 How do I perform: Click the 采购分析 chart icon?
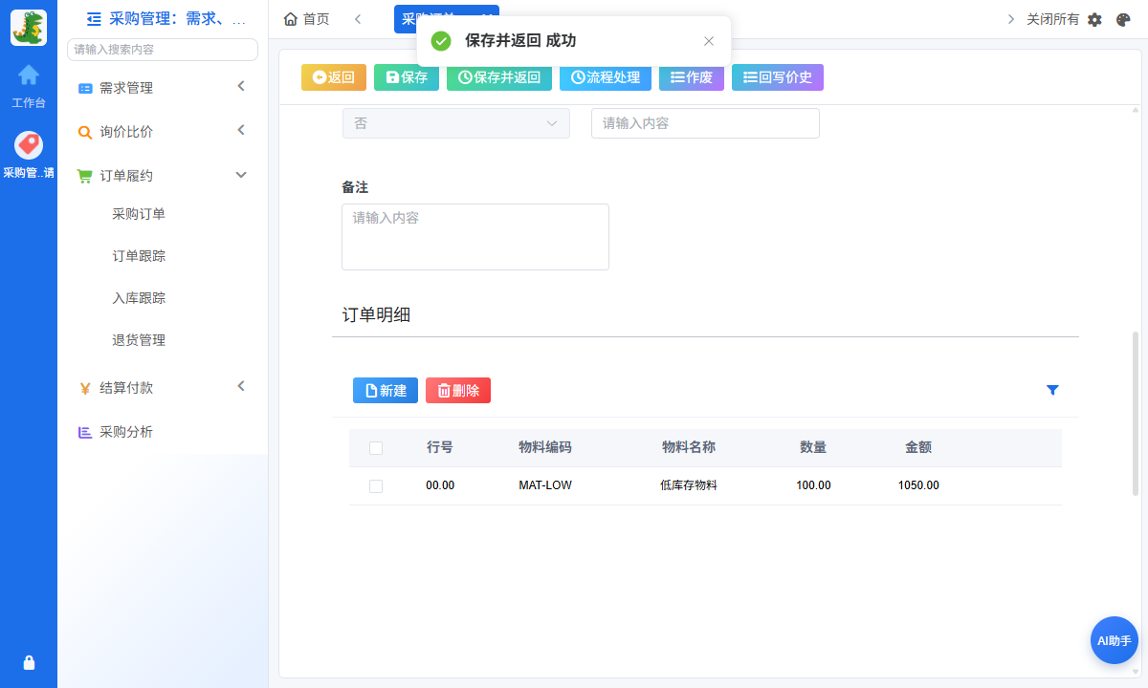click(x=85, y=432)
